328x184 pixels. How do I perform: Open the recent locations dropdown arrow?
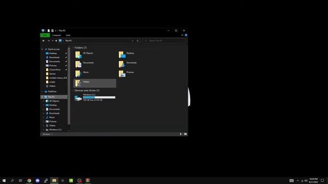pos(52,41)
